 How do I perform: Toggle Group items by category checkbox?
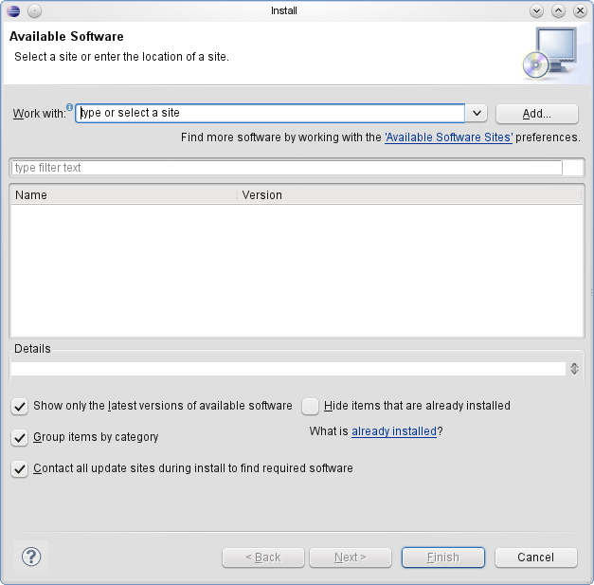coord(19,438)
